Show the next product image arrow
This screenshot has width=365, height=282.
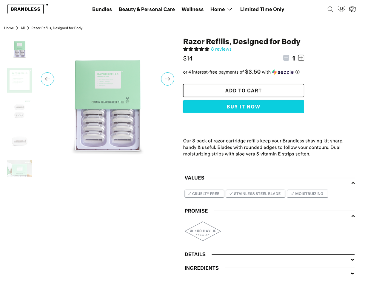pyautogui.click(x=167, y=79)
